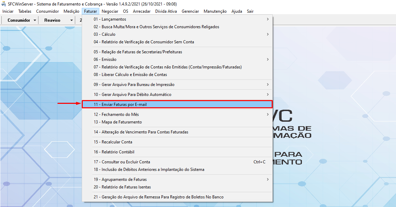Open the Dívida Ativa menu
This screenshot has width=396, height=207.
click(166, 11)
